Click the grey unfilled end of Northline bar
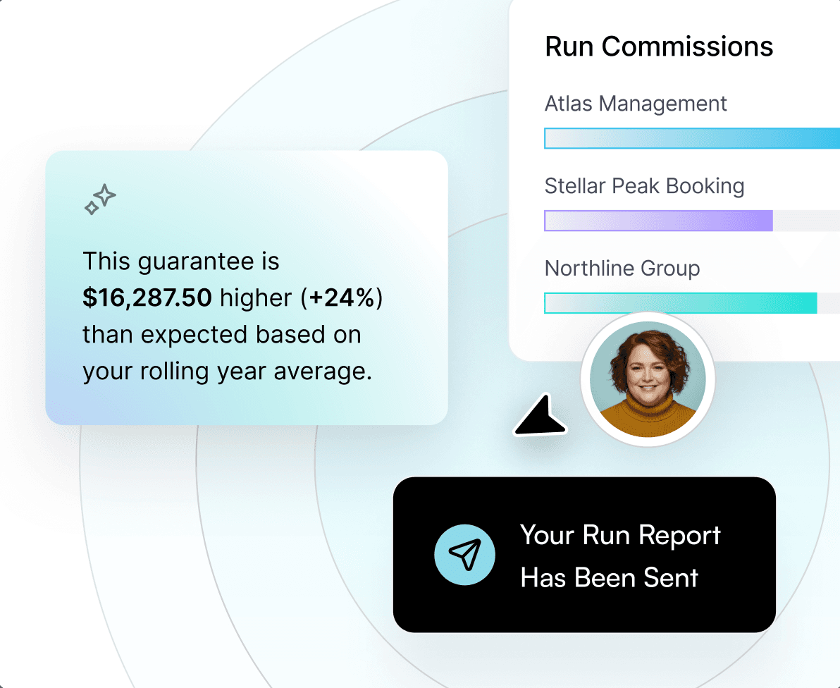 829,303
